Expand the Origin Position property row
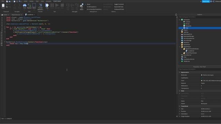This screenshot has height=124, width=221. 180,116
